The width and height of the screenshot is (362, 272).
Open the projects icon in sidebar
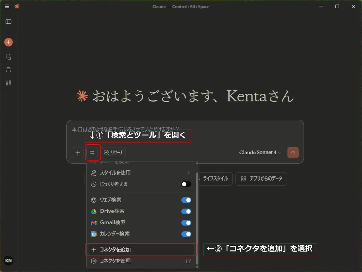tap(8, 70)
